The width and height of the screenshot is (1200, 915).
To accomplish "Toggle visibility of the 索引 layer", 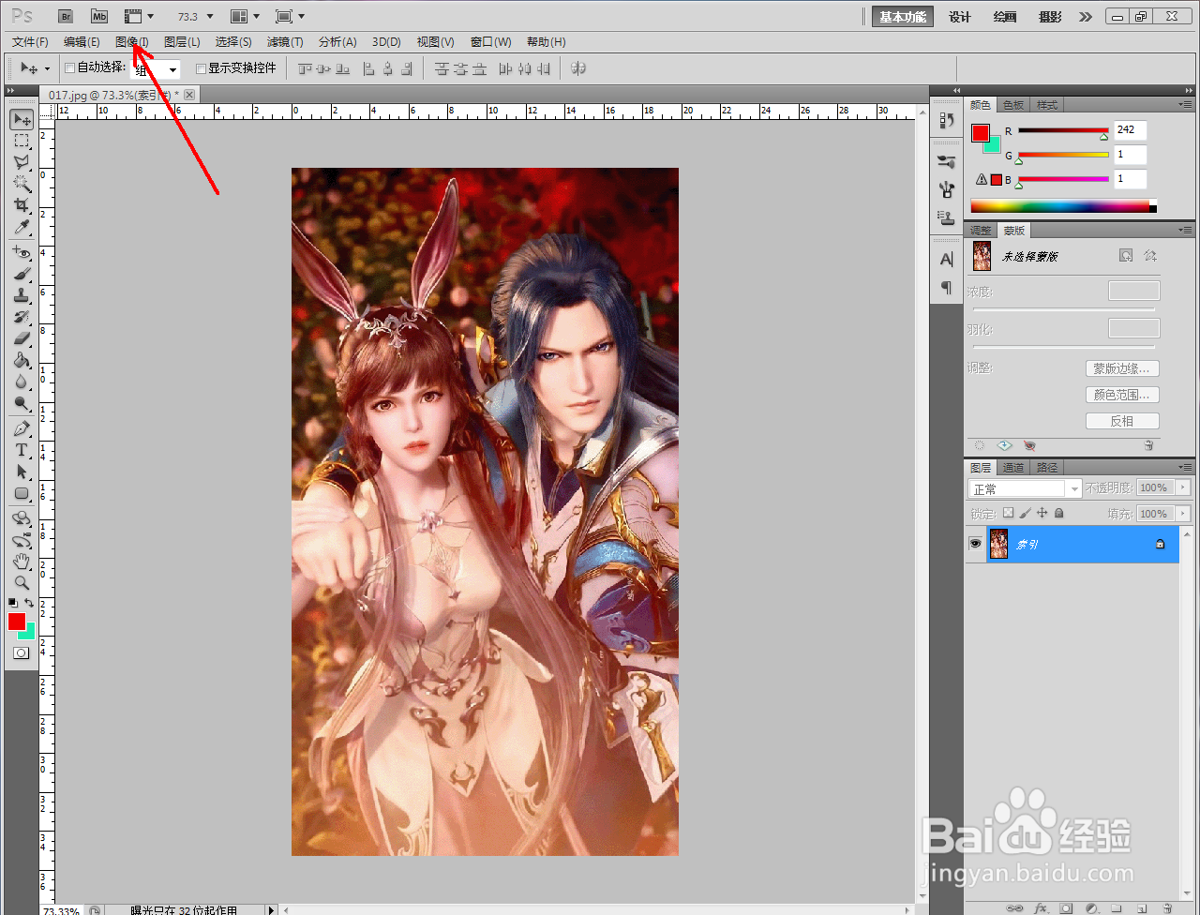I will (975, 544).
